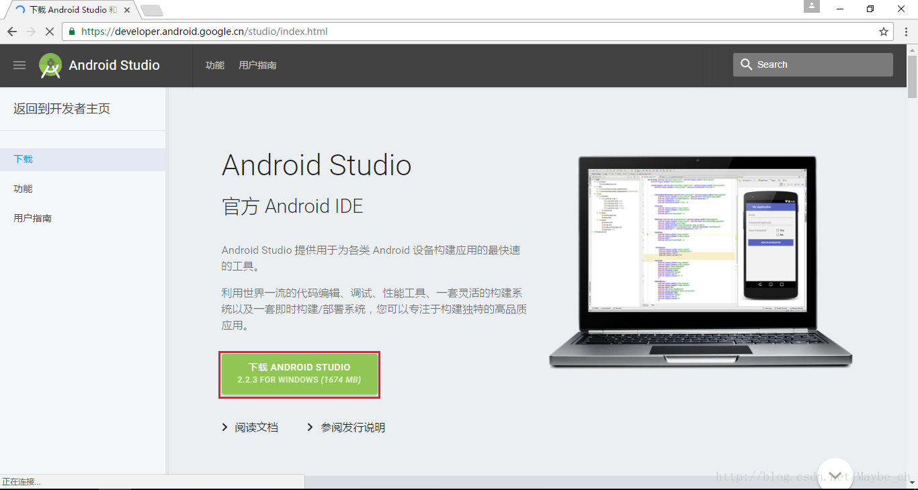
Task: Select 下载 in the left sidebar
Action: coord(83,159)
